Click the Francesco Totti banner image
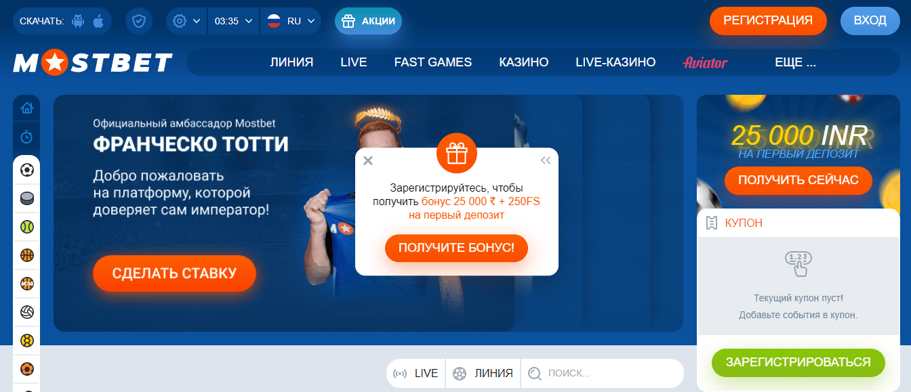Image resolution: width=911 pixels, height=392 pixels. coord(368,213)
